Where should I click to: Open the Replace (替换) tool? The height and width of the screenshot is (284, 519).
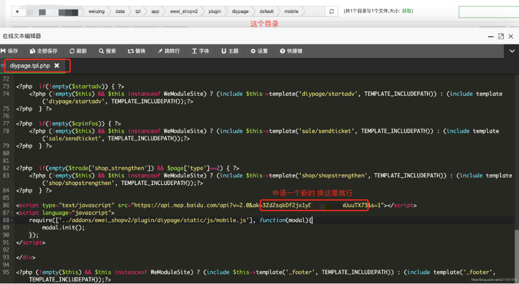click(x=136, y=51)
